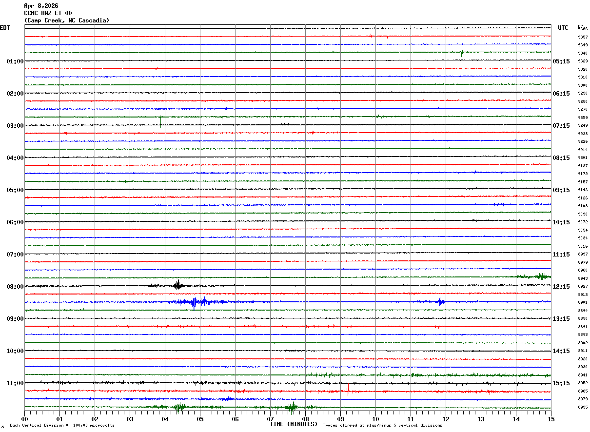This screenshot has height=432, width=590.
Task: Select the 09:00 EDT time label
Action: point(15,319)
